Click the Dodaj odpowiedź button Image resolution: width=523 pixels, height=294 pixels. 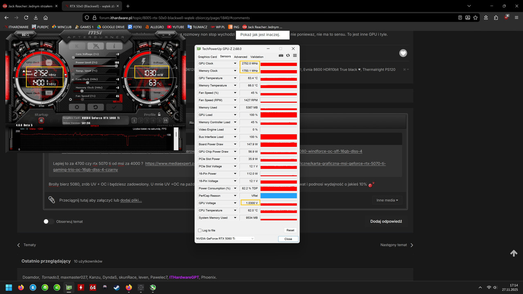click(x=386, y=221)
